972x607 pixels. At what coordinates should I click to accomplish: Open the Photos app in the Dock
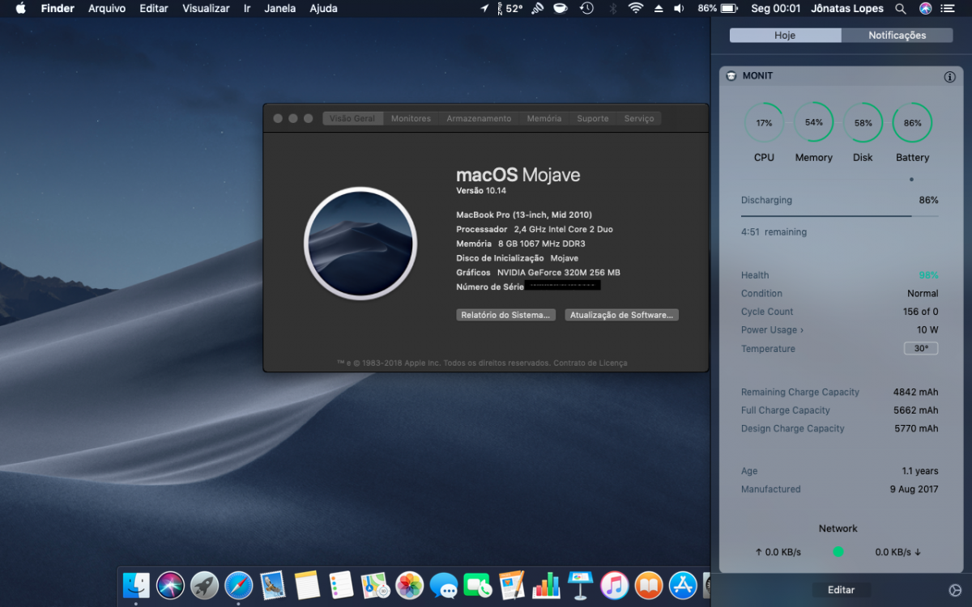tap(410, 584)
